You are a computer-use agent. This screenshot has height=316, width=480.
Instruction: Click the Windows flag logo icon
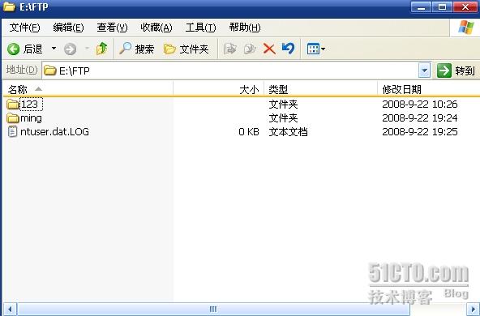point(466,28)
